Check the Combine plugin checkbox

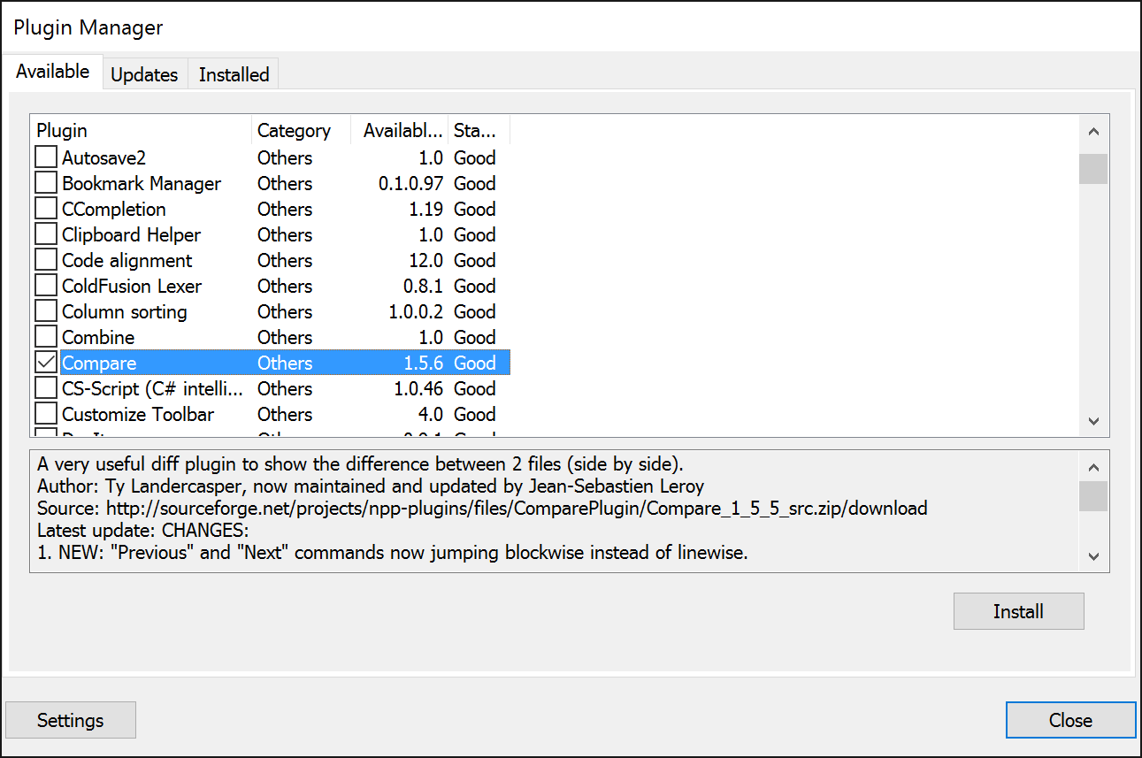pyautogui.click(x=46, y=337)
